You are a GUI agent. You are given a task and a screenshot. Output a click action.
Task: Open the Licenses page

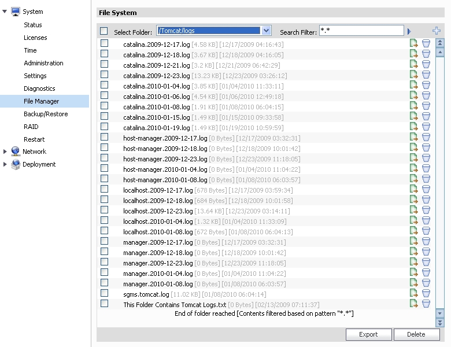click(x=35, y=38)
